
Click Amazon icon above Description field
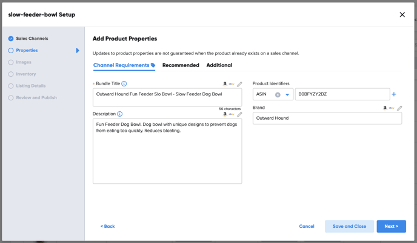tap(225, 114)
